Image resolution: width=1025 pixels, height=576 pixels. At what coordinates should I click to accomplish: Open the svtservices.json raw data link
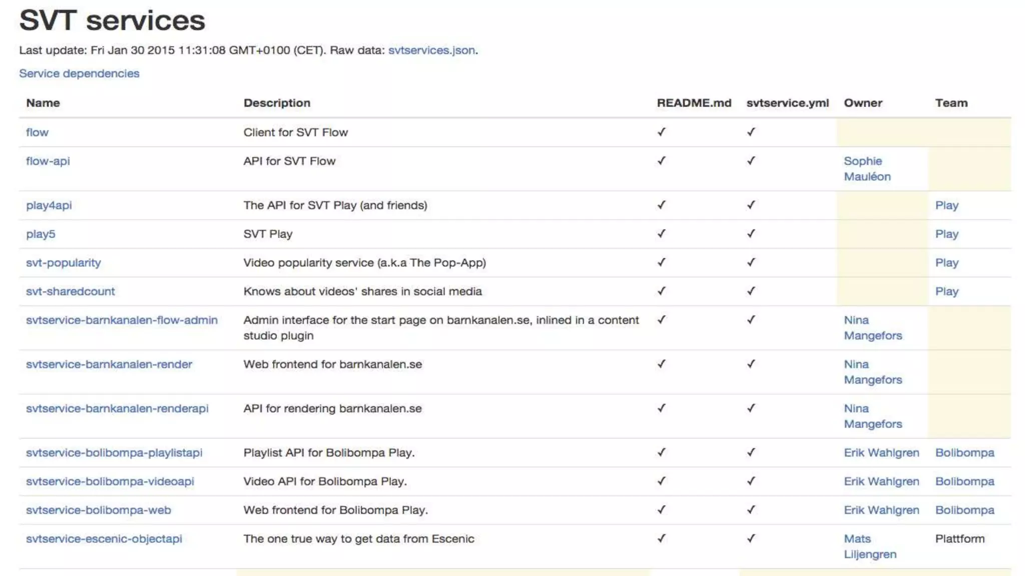click(431, 50)
